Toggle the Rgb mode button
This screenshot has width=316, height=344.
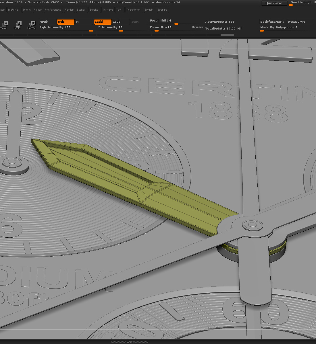[66, 22]
